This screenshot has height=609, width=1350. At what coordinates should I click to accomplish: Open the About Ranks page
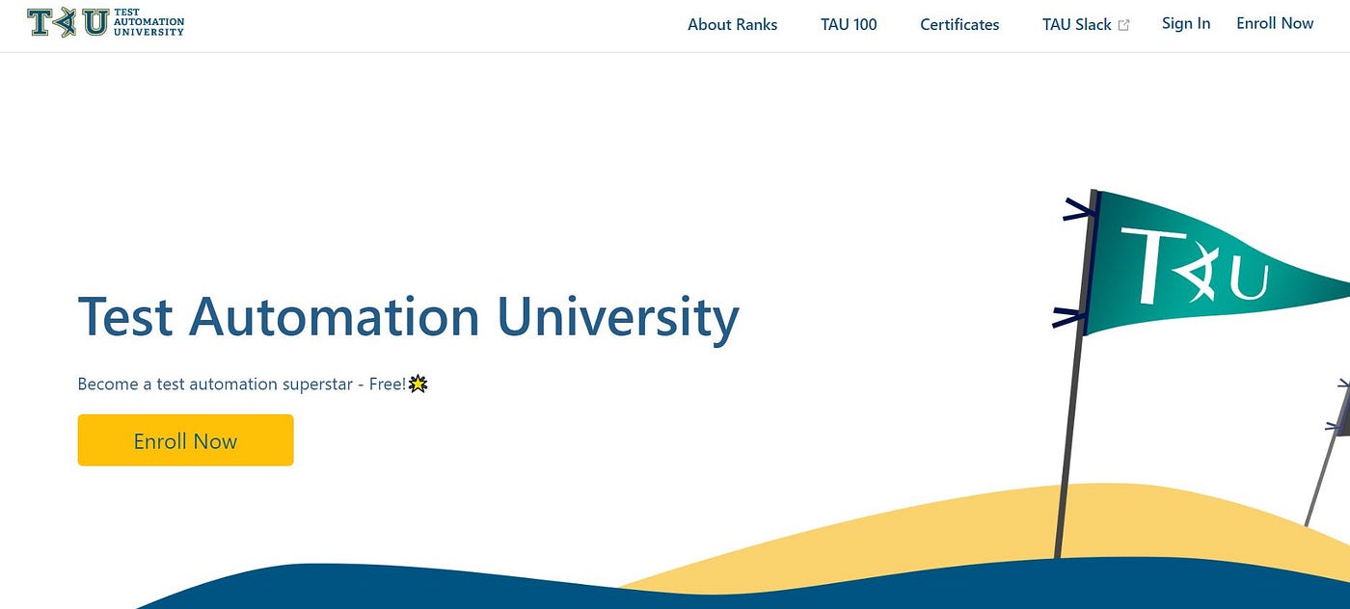[x=732, y=25]
